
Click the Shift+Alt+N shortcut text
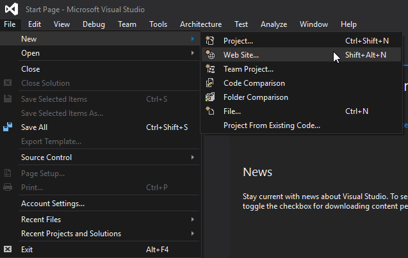point(366,55)
